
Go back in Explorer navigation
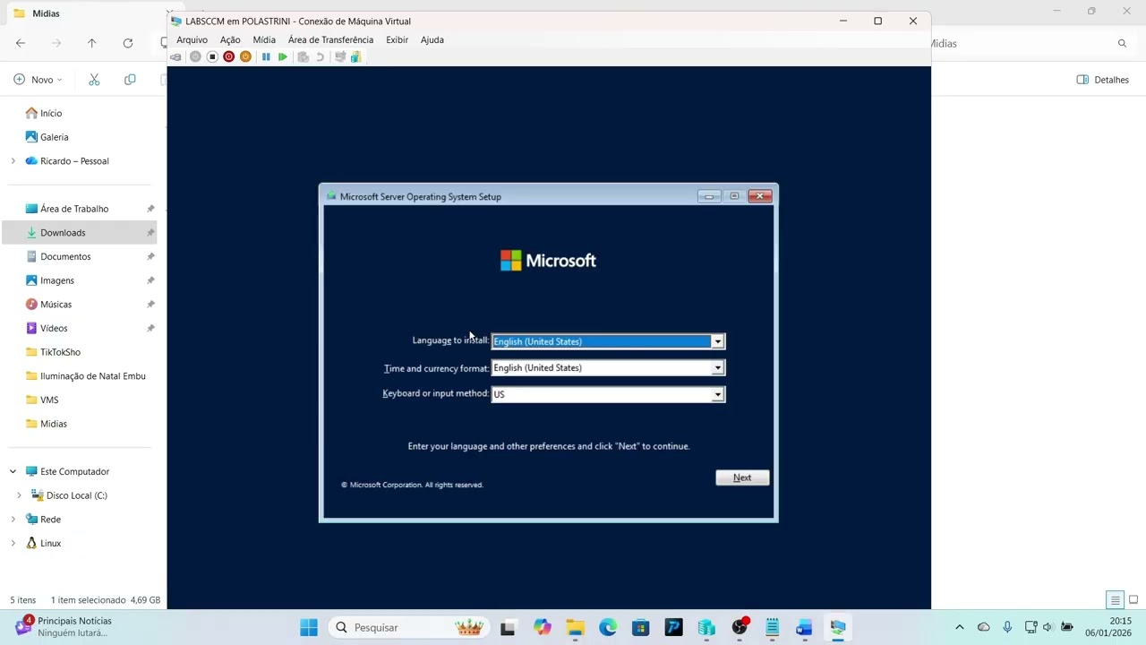[x=21, y=43]
